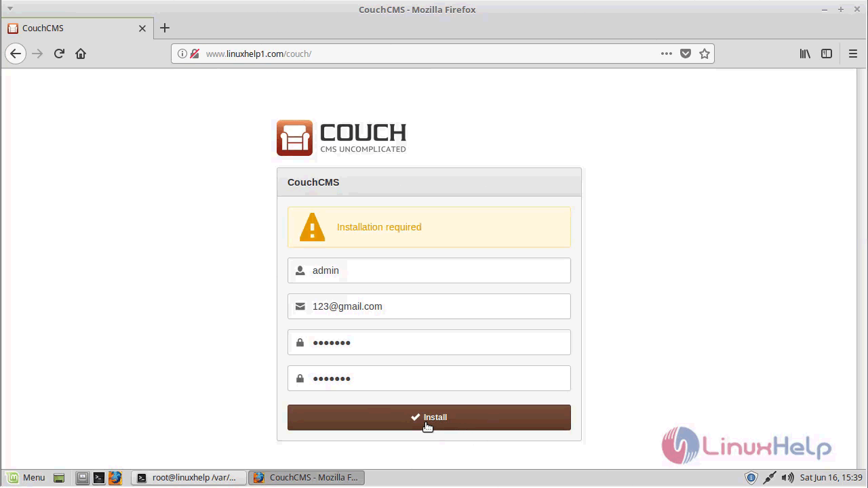Click the envelope icon in email field
The width and height of the screenshot is (868, 488).
[x=300, y=306]
